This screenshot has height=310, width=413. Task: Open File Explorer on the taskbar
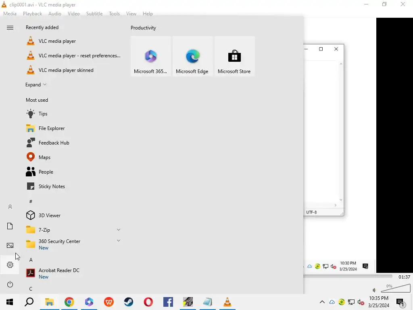50,302
